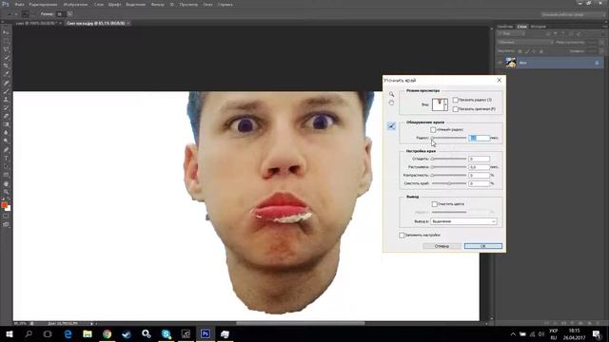The image size is (609, 342).
Task: Open the brush size dropdown in options bar
Action: pyautogui.click(x=69, y=14)
